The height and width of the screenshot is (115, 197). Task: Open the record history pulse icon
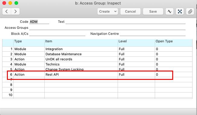(170, 11)
